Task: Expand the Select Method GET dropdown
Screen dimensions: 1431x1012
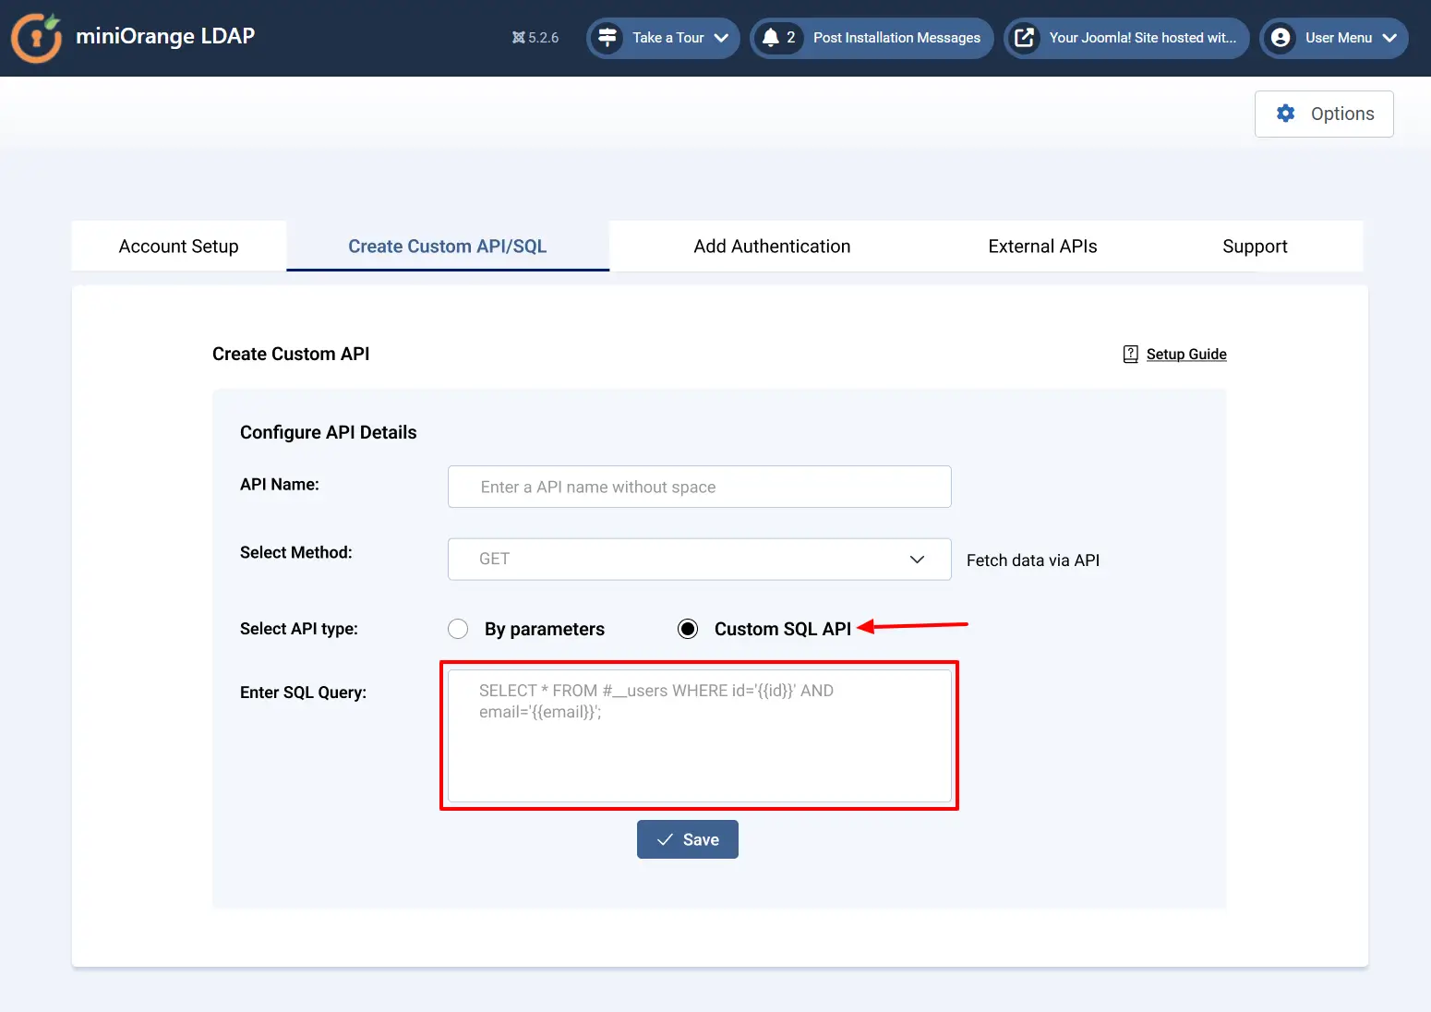Action: point(699,560)
